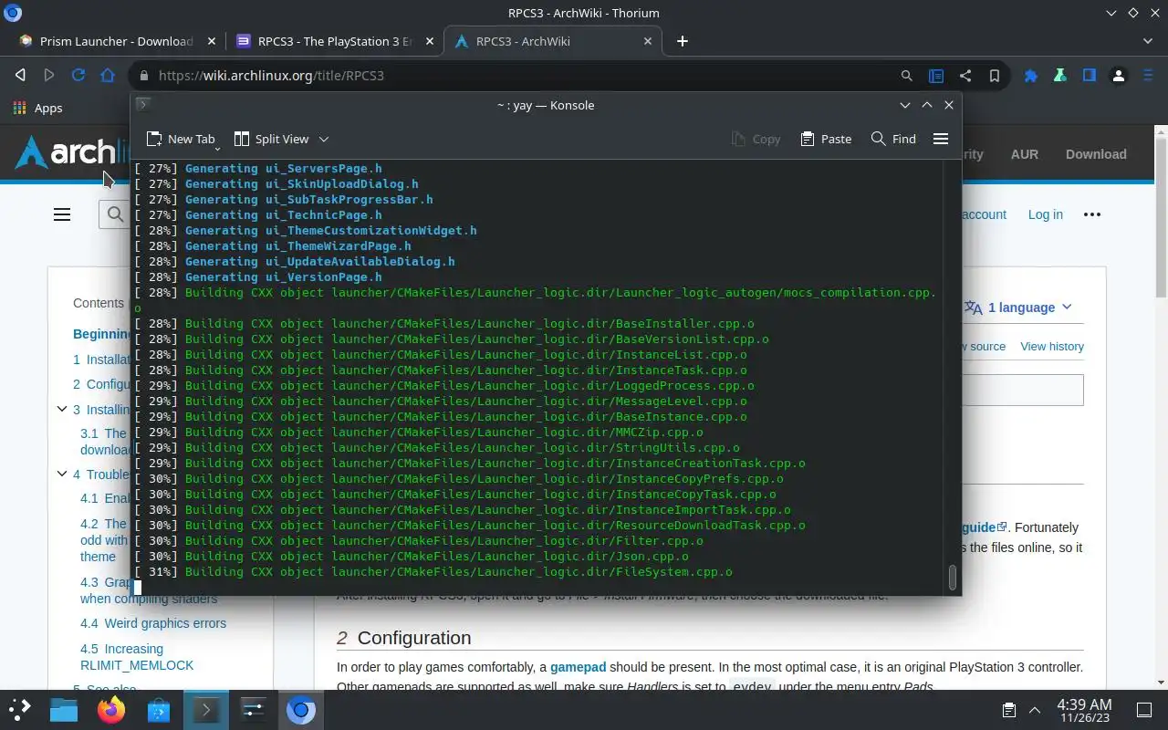The width and height of the screenshot is (1168, 730).
Task: Launch Dolphin file manager from taskbar
Action: pyautogui.click(x=64, y=709)
